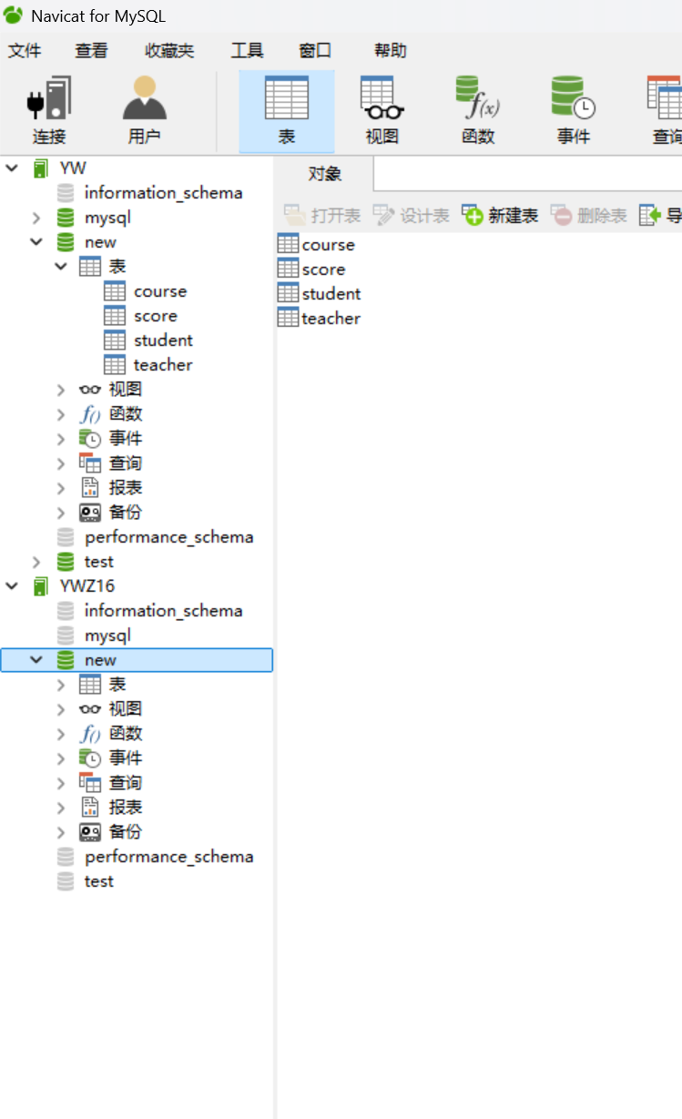Open the 收藏夹 menu
The width and height of the screenshot is (682, 1119).
[x=169, y=51]
